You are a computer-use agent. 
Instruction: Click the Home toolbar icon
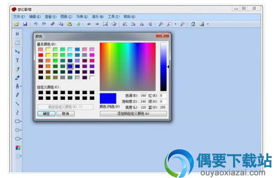pos(193,24)
